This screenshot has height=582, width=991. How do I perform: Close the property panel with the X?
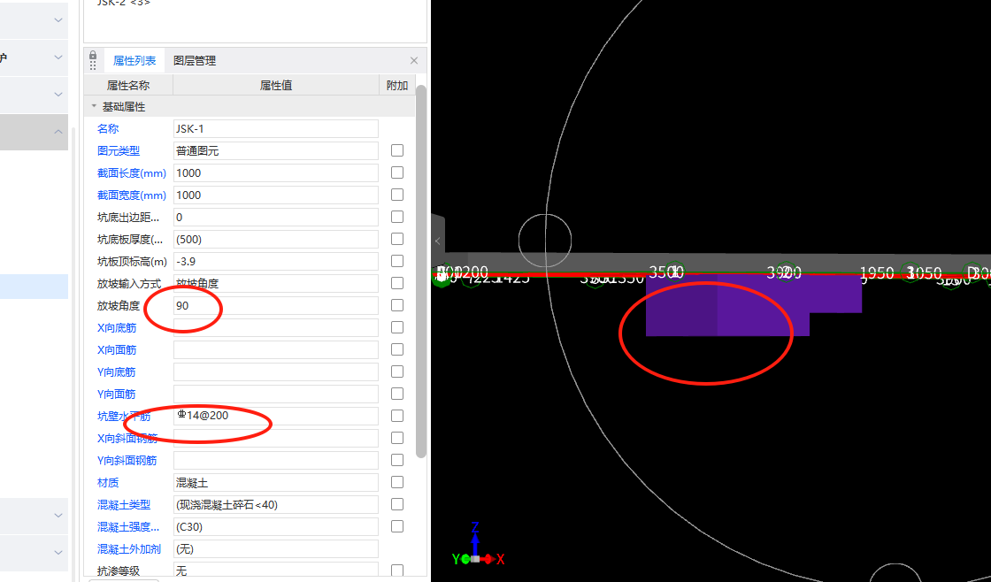coord(414,61)
